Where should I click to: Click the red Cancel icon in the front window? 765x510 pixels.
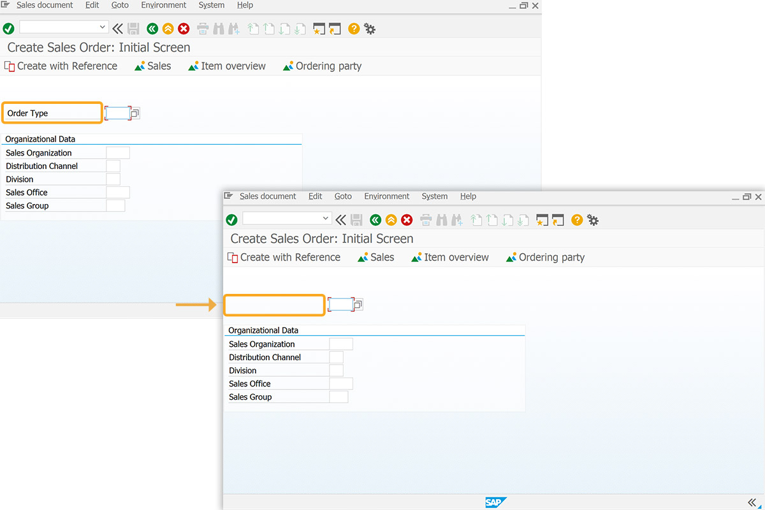click(x=407, y=219)
